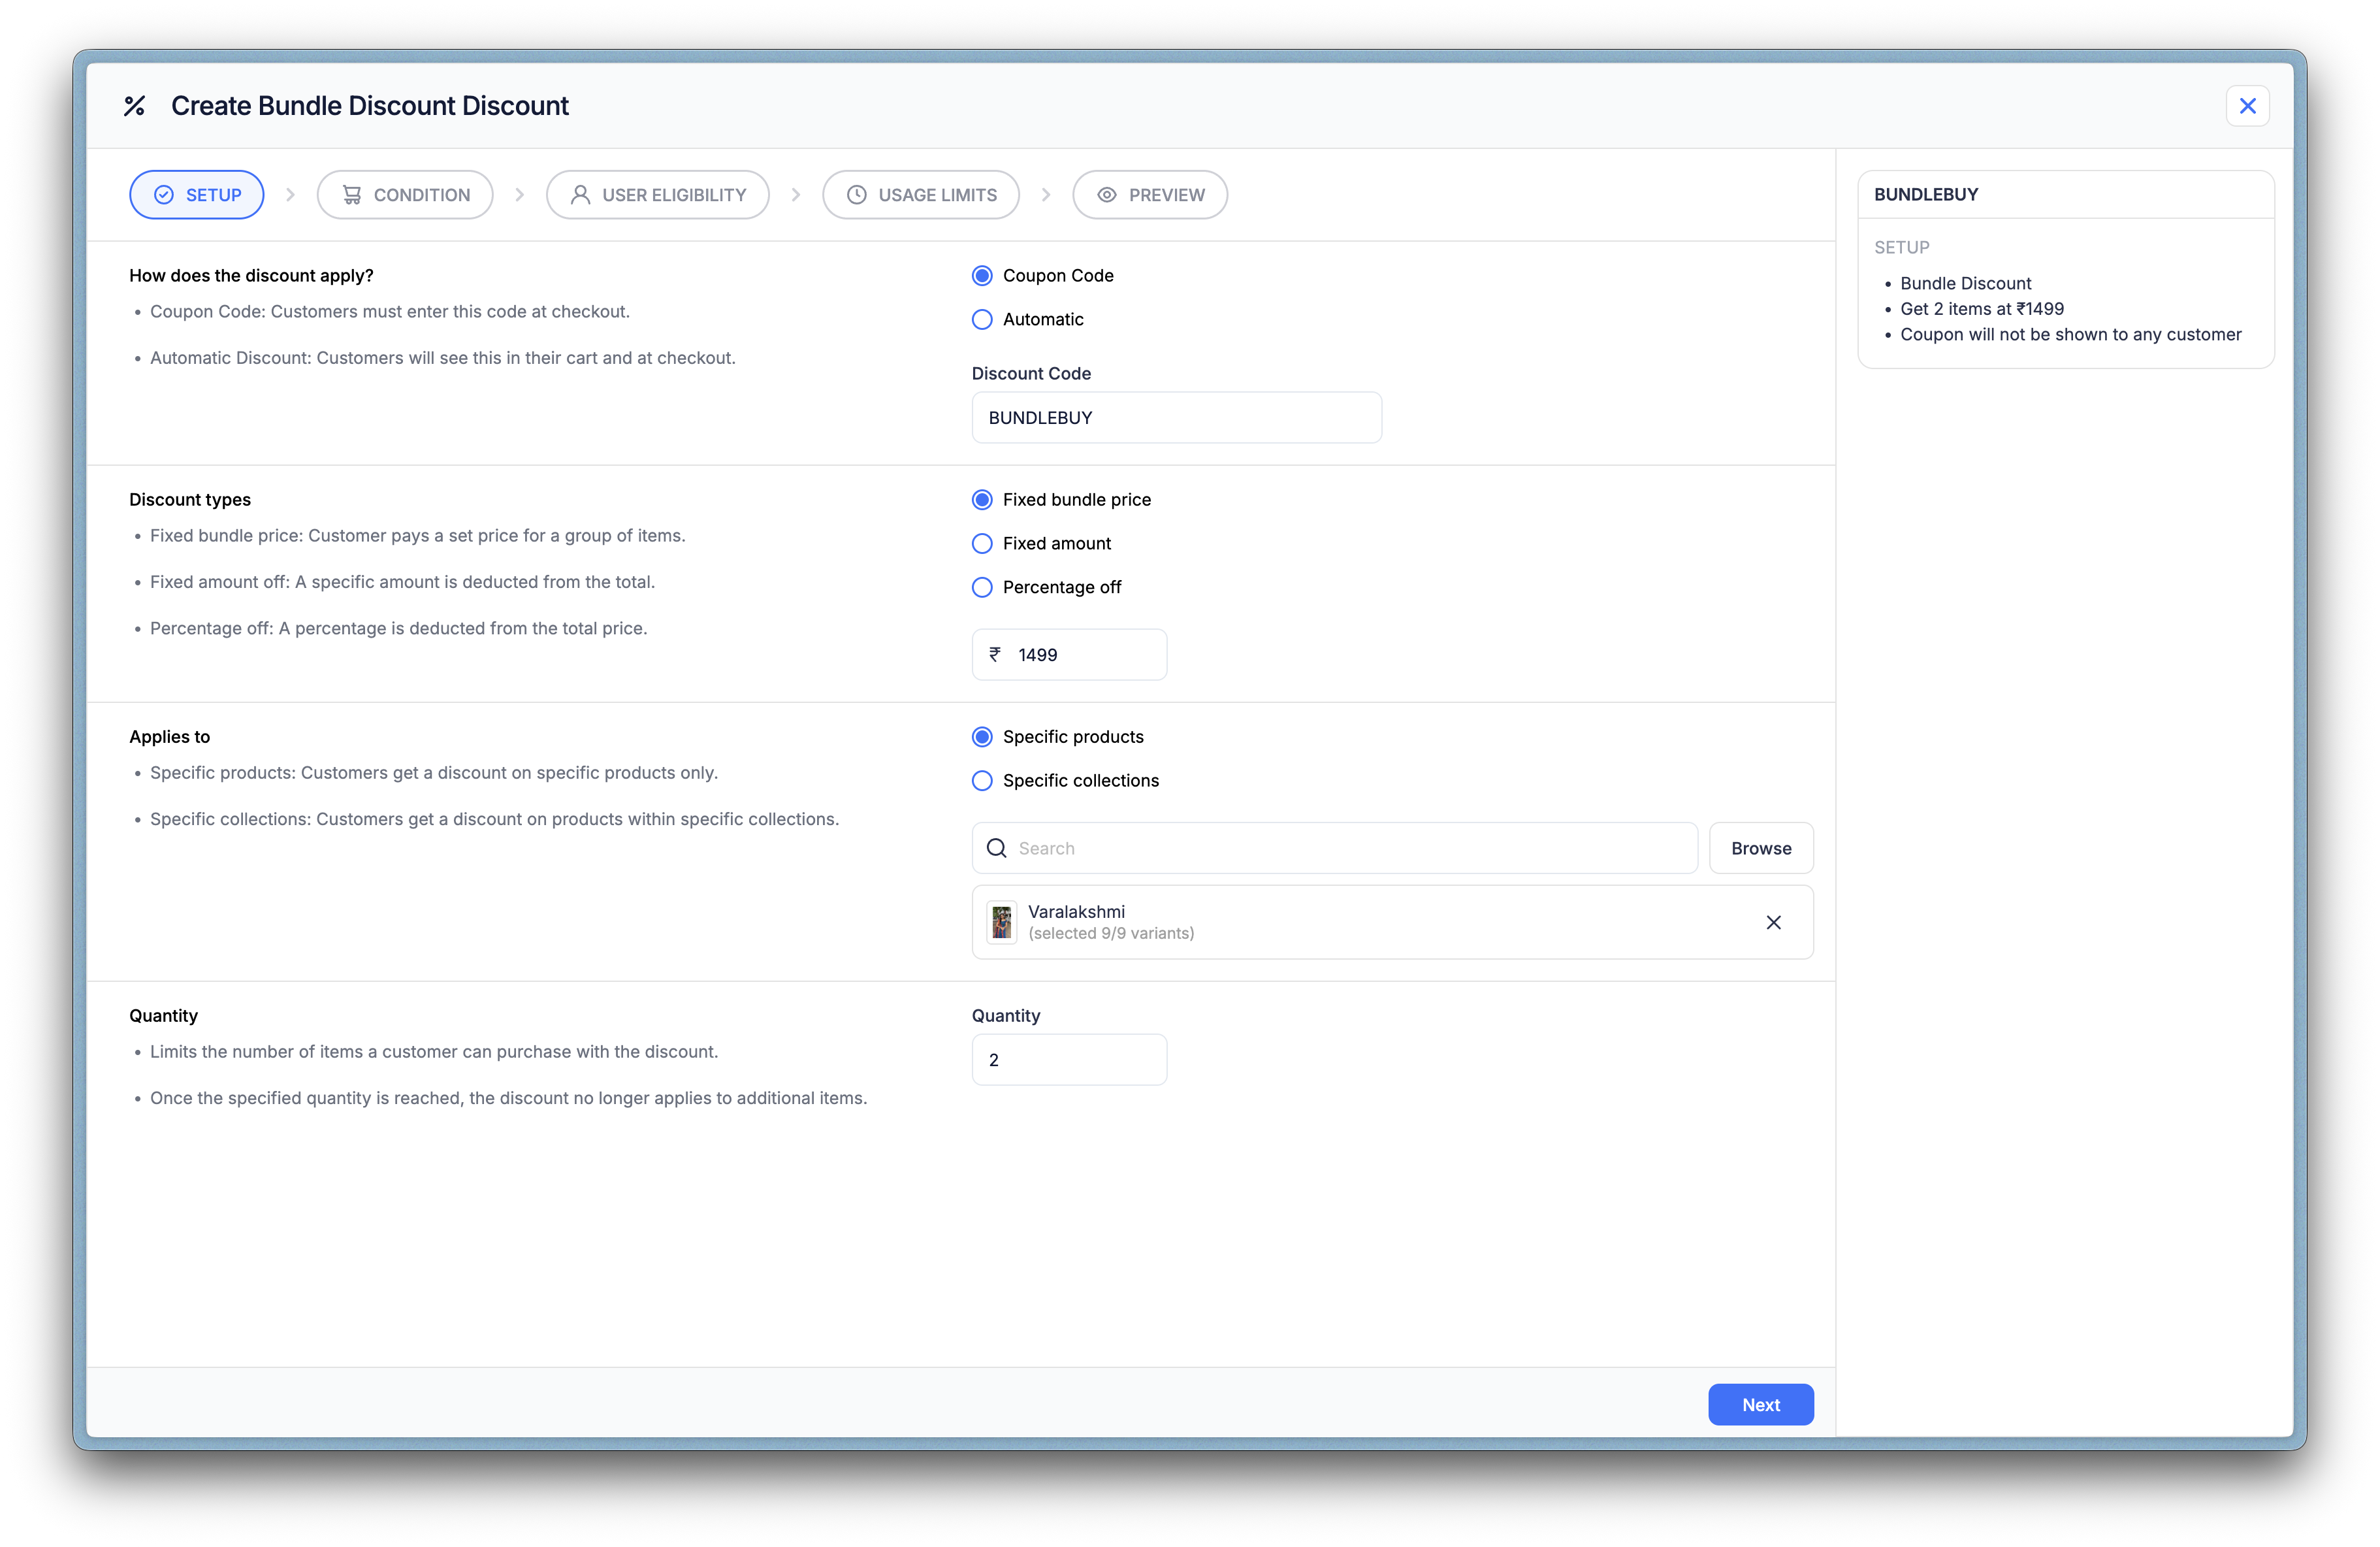Viewport: 2380px width, 1547px height.
Task: Choose the Percentage off discount type
Action: (x=982, y=587)
